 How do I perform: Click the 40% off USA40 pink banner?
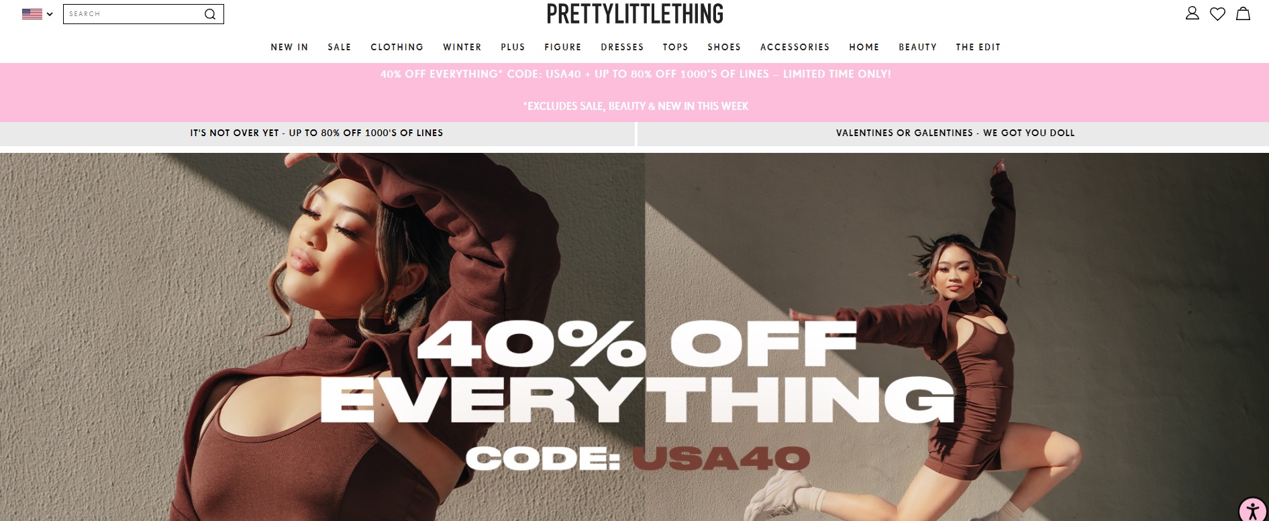point(635,92)
